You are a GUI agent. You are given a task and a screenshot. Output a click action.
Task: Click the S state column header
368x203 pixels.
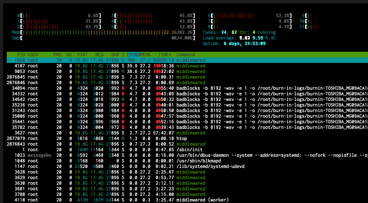123,54
